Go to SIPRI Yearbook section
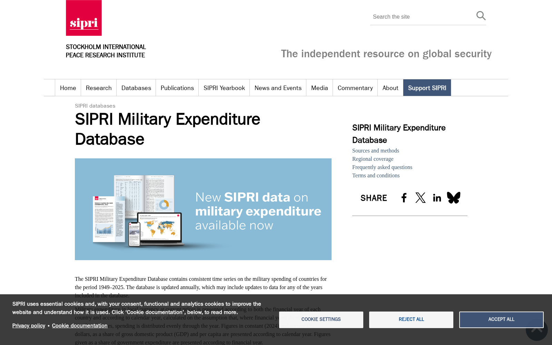The height and width of the screenshot is (345, 552). pyautogui.click(x=224, y=88)
